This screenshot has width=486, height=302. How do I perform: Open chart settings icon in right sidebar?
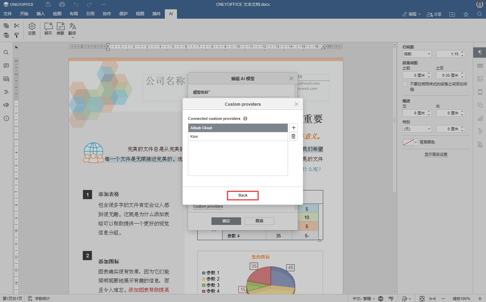480,118
